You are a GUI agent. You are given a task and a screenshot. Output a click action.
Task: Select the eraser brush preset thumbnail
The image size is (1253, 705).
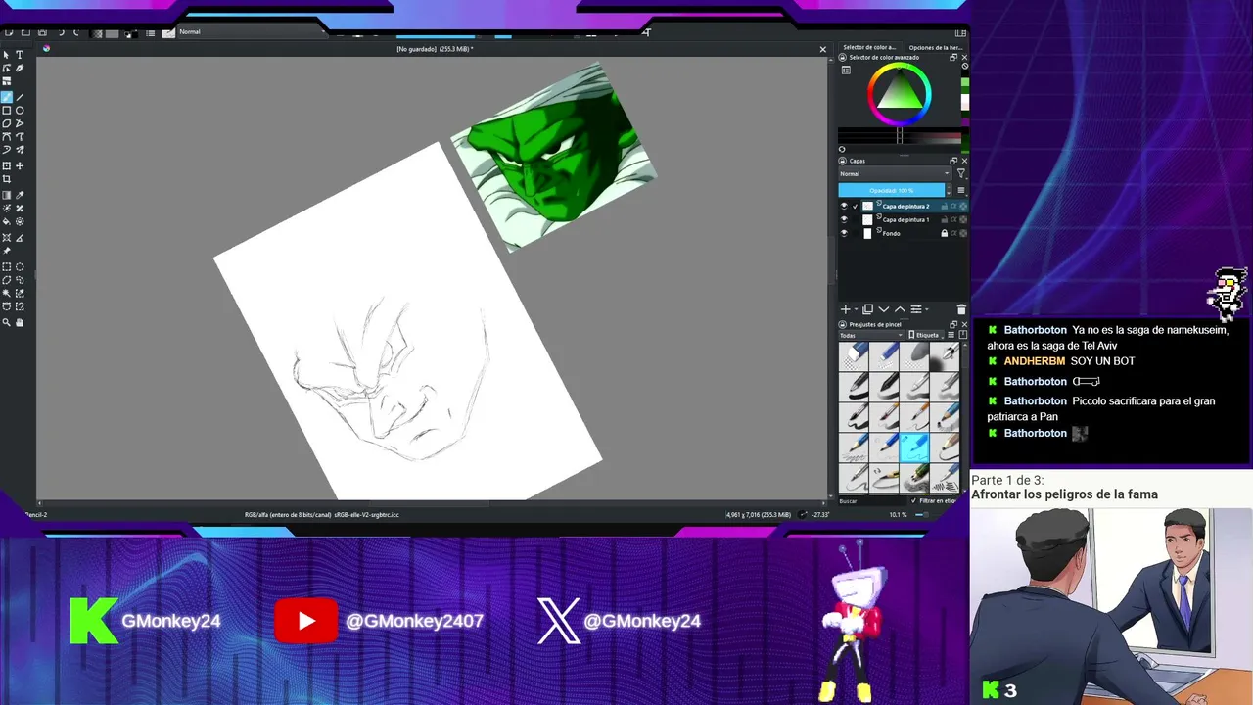click(854, 357)
